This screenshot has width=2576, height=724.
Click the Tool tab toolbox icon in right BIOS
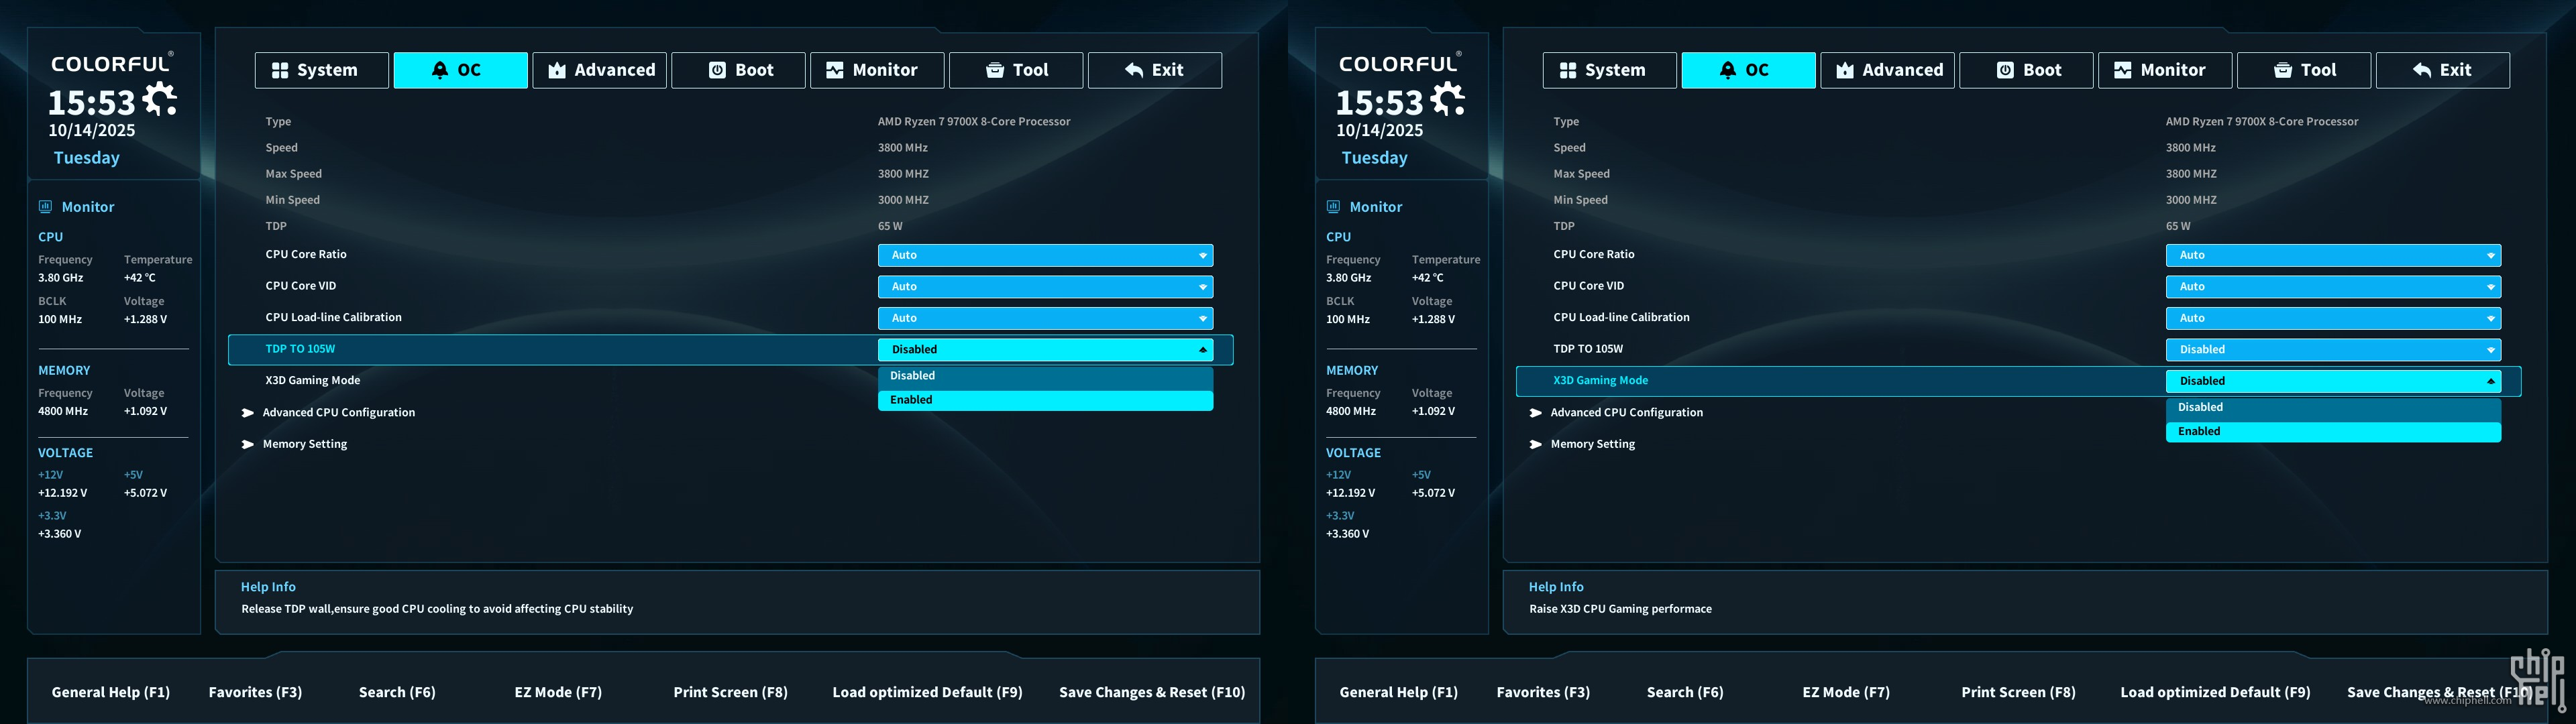point(2283,70)
